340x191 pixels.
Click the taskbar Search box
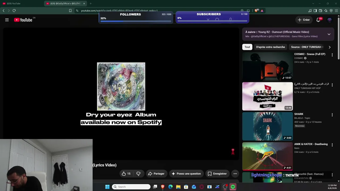(131, 187)
